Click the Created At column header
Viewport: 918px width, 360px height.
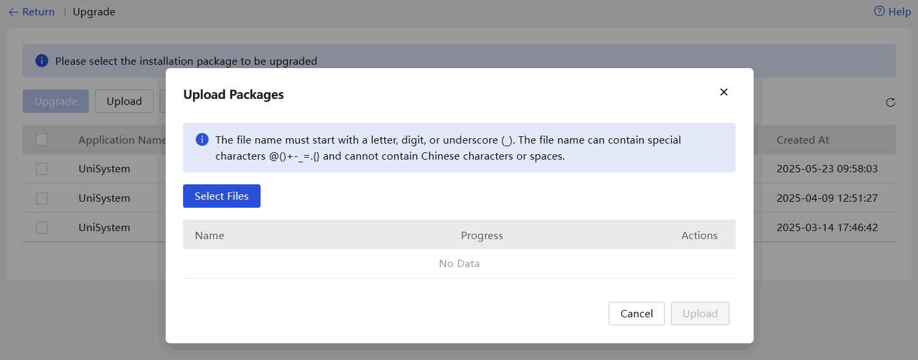(x=802, y=140)
